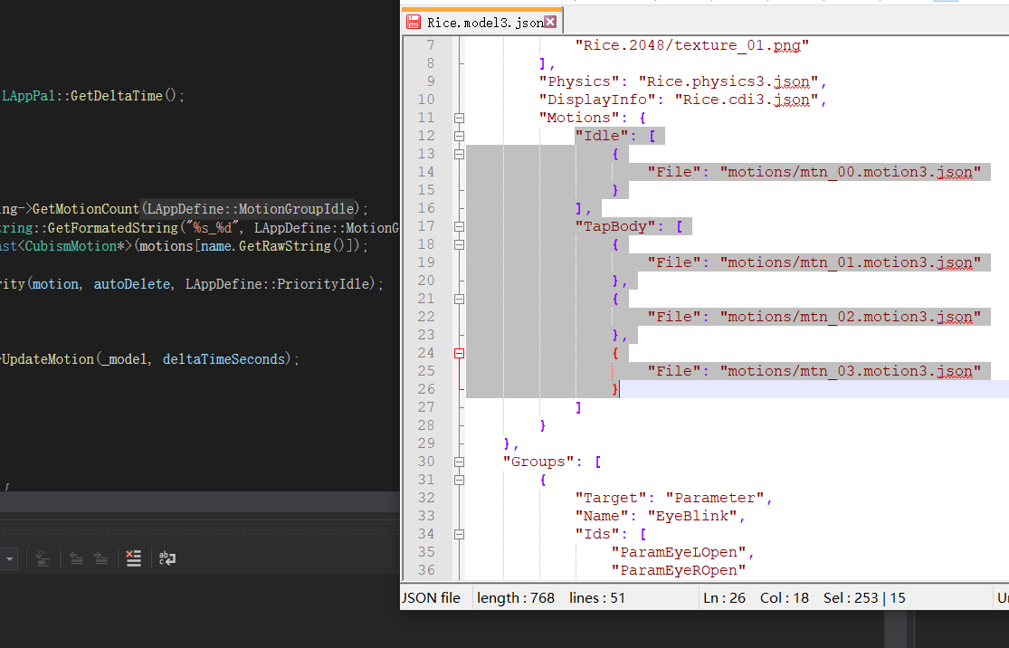Click the red save-state icon on tab
The width and height of the screenshot is (1009, 648).
pyautogui.click(x=414, y=23)
